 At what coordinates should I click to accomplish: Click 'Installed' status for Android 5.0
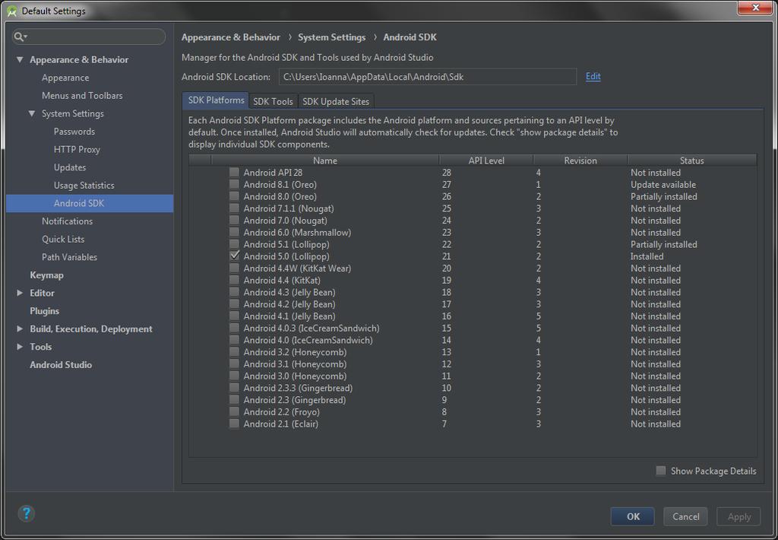(x=647, y=256)
